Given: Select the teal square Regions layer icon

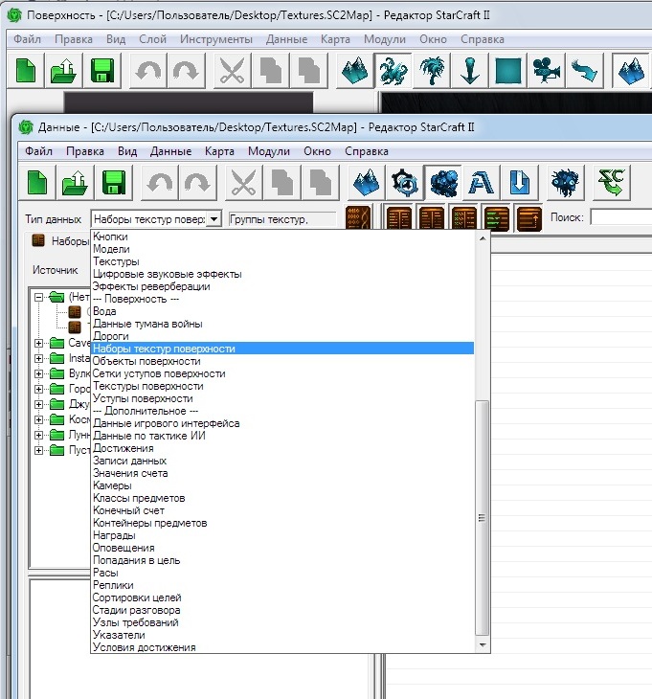Looking at the screenshot, I should click(x=508, y=71).
